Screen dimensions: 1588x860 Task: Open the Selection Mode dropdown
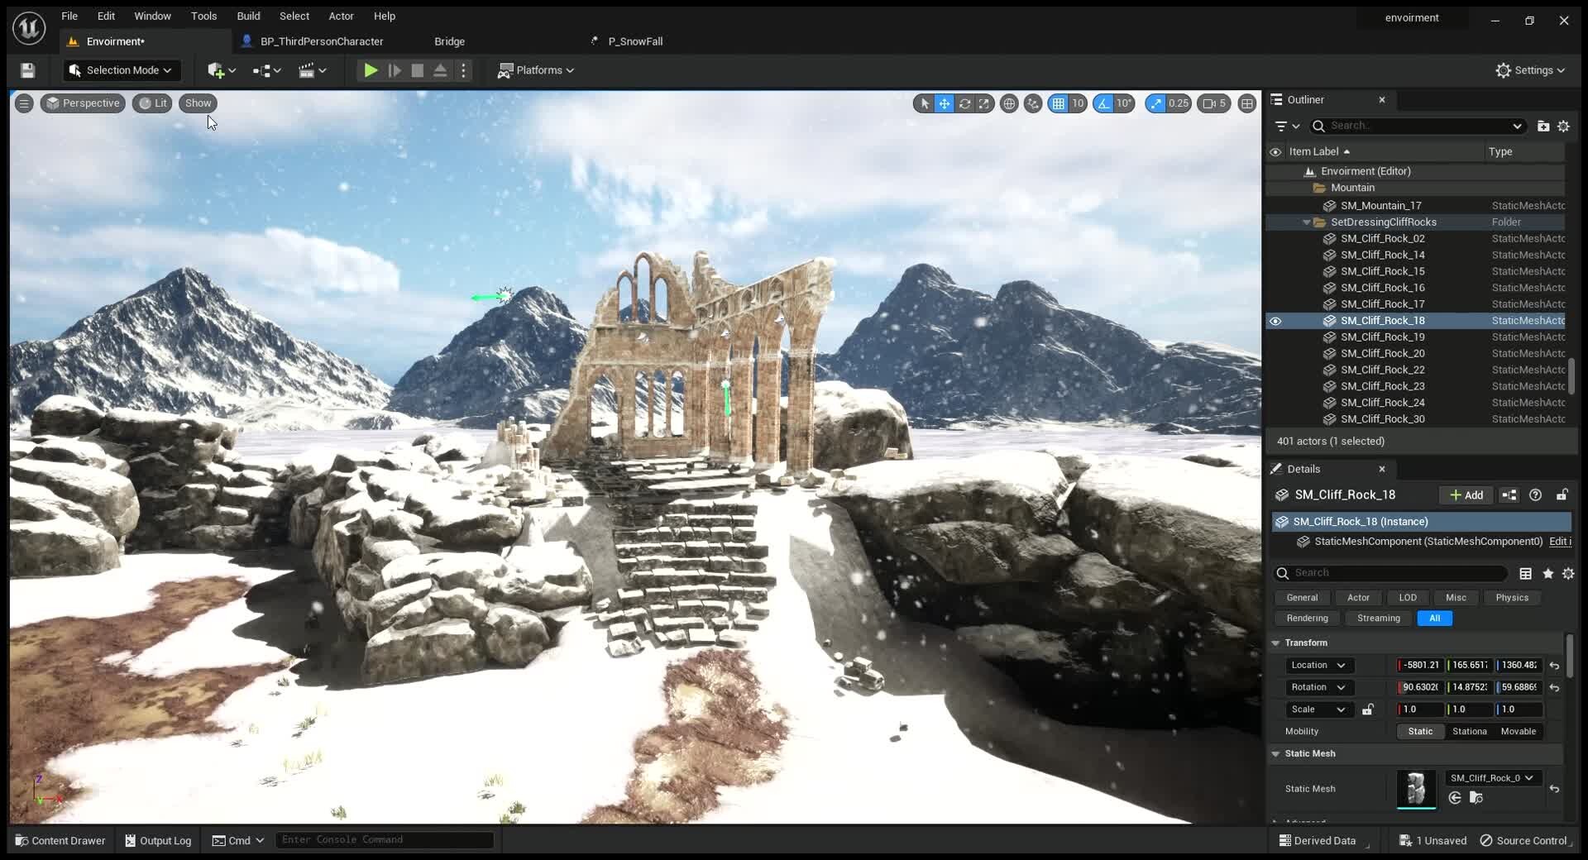[120, 70]
